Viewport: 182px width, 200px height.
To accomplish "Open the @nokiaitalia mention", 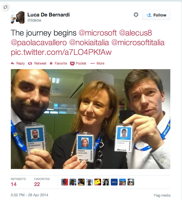I will pyautogui.click(x=89, y=43).
